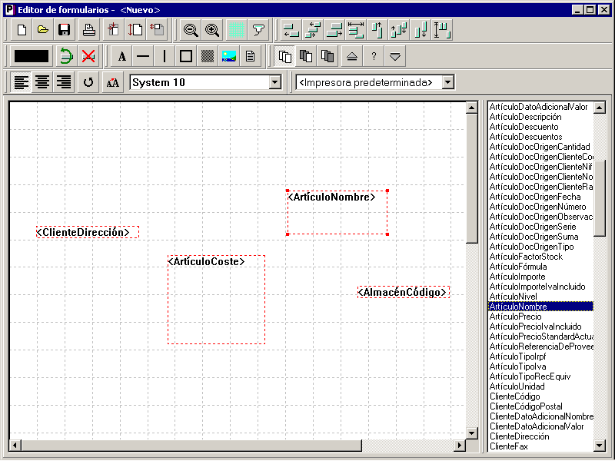Enable center text alignment
Image resolution: width=615 pixels, height=461 pixels.
tap(42, 82)
